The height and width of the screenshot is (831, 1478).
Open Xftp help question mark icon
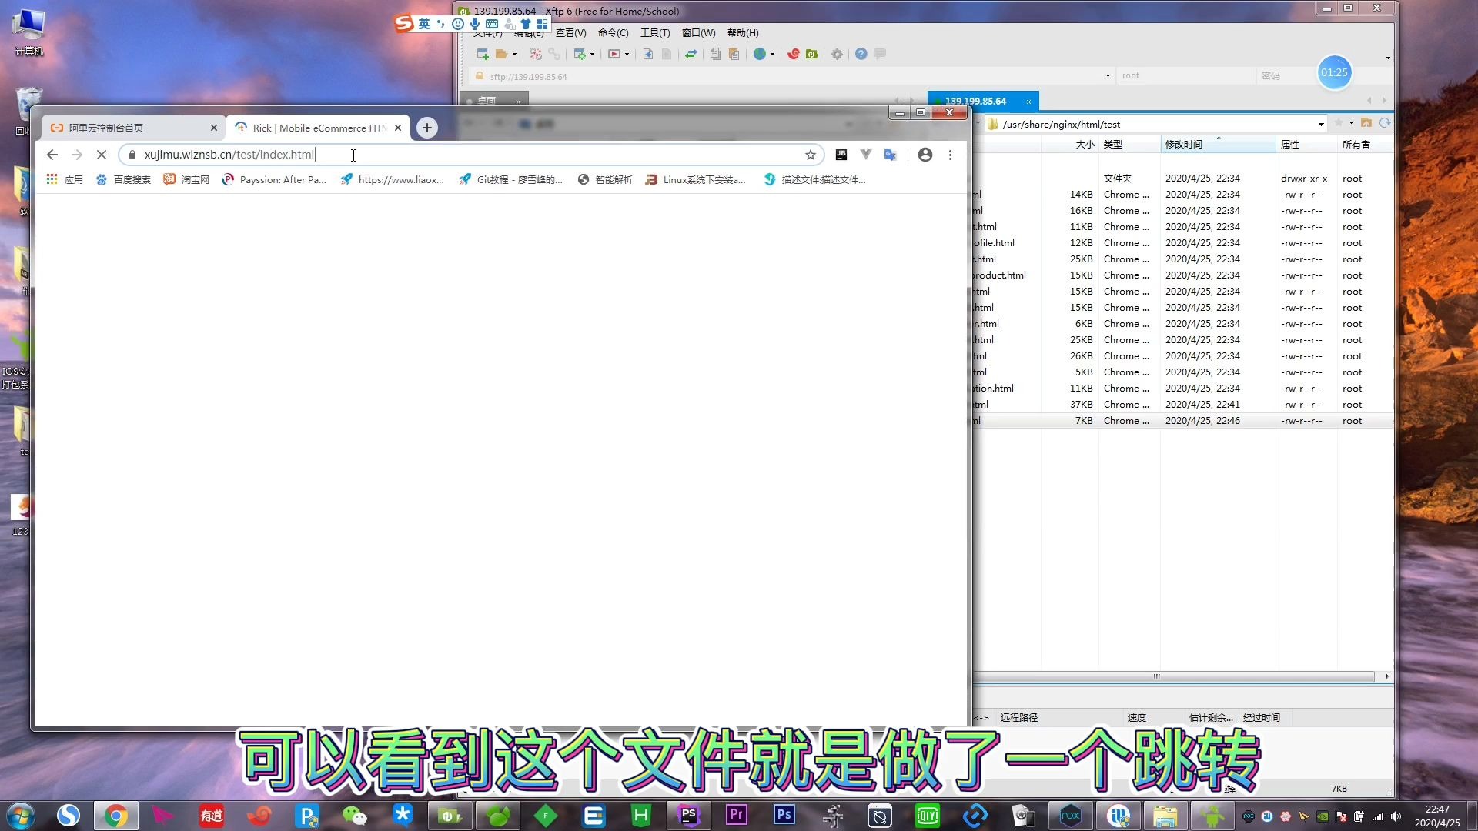(x=861, y=54)
